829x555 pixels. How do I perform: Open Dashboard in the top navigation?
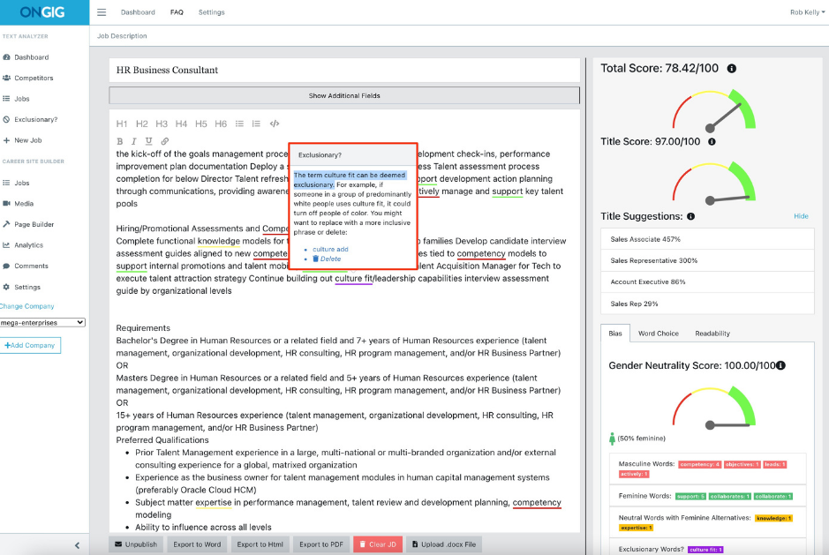click(x=138, y=12)
